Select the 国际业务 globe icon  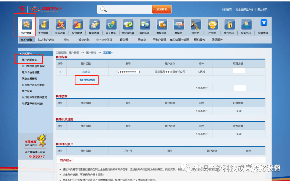[145, 26]
